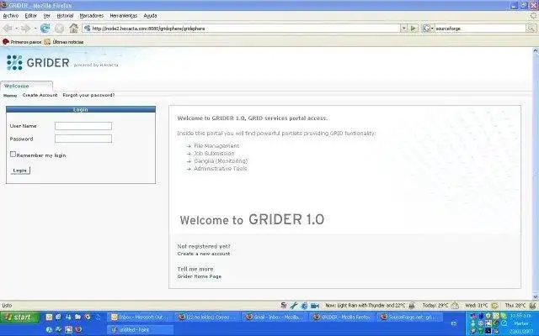Viewport: 539px width, 336px height.
Task: Click the wrench icon in status bar
Action: coord(294,305)
